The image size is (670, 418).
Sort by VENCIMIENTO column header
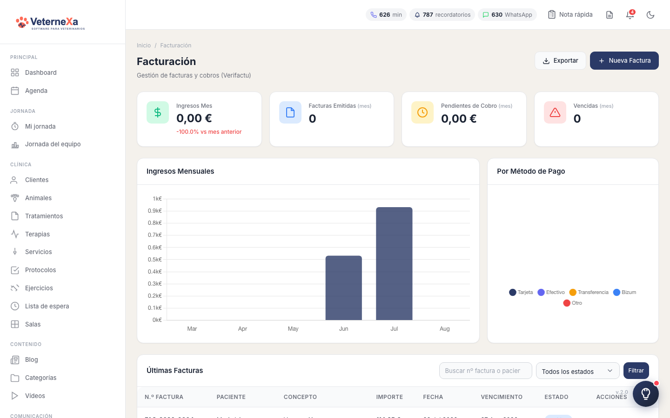pos(502,397)
